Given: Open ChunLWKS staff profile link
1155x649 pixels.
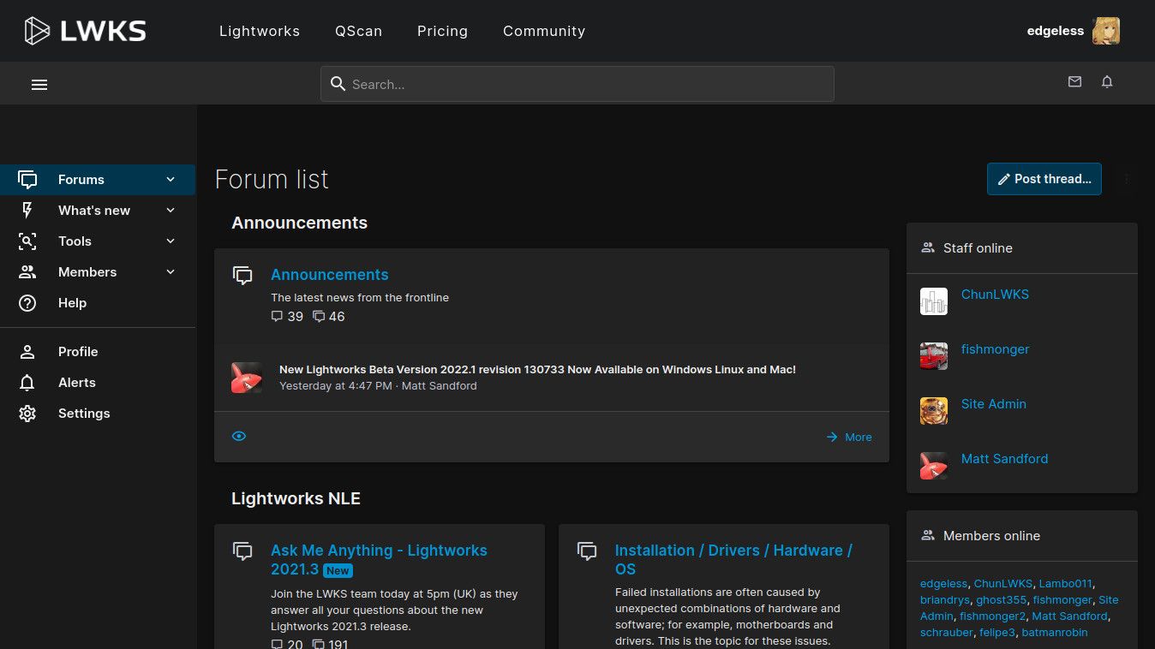Looking at the screenshot, I should 995,295.
